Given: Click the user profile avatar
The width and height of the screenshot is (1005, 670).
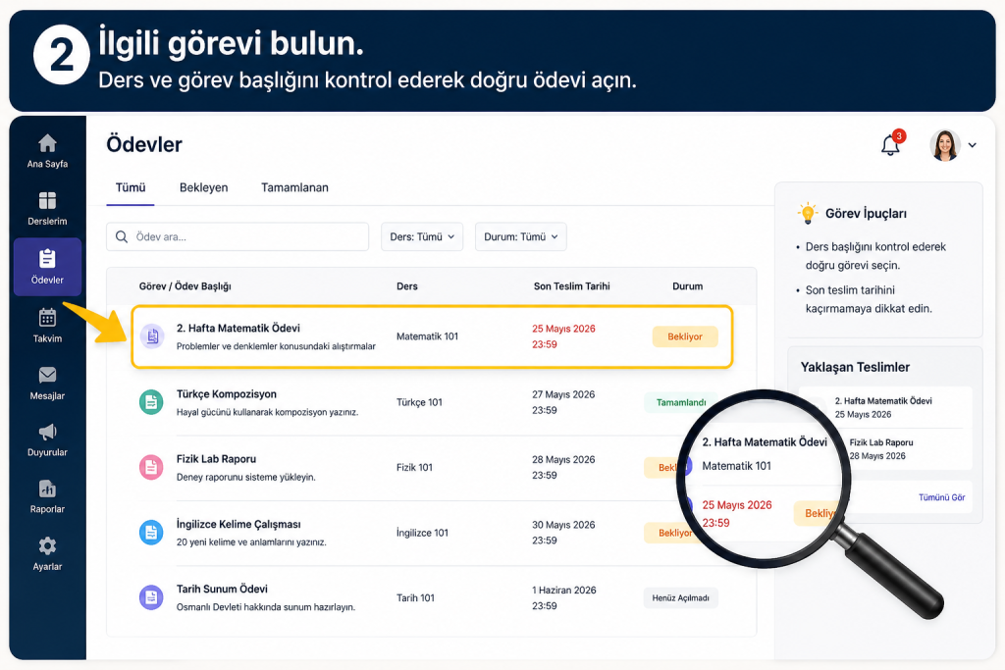Looking at the screenshot, I should 945,145.
